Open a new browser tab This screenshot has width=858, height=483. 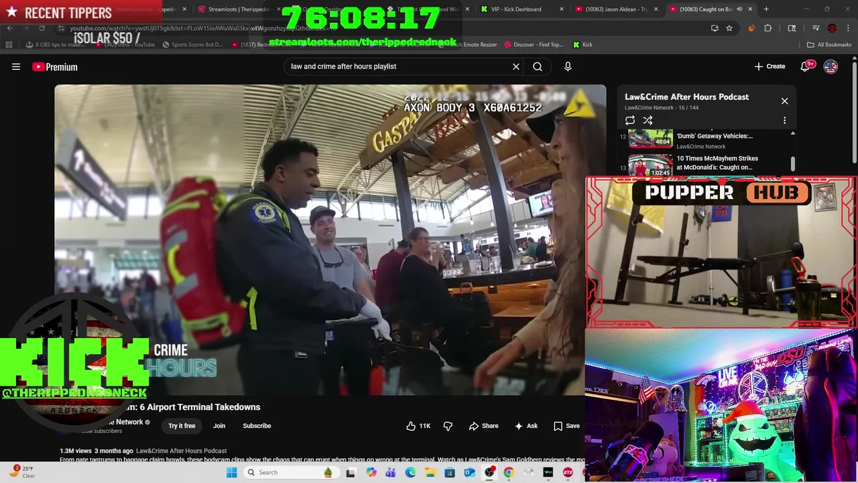click(766, 9)
